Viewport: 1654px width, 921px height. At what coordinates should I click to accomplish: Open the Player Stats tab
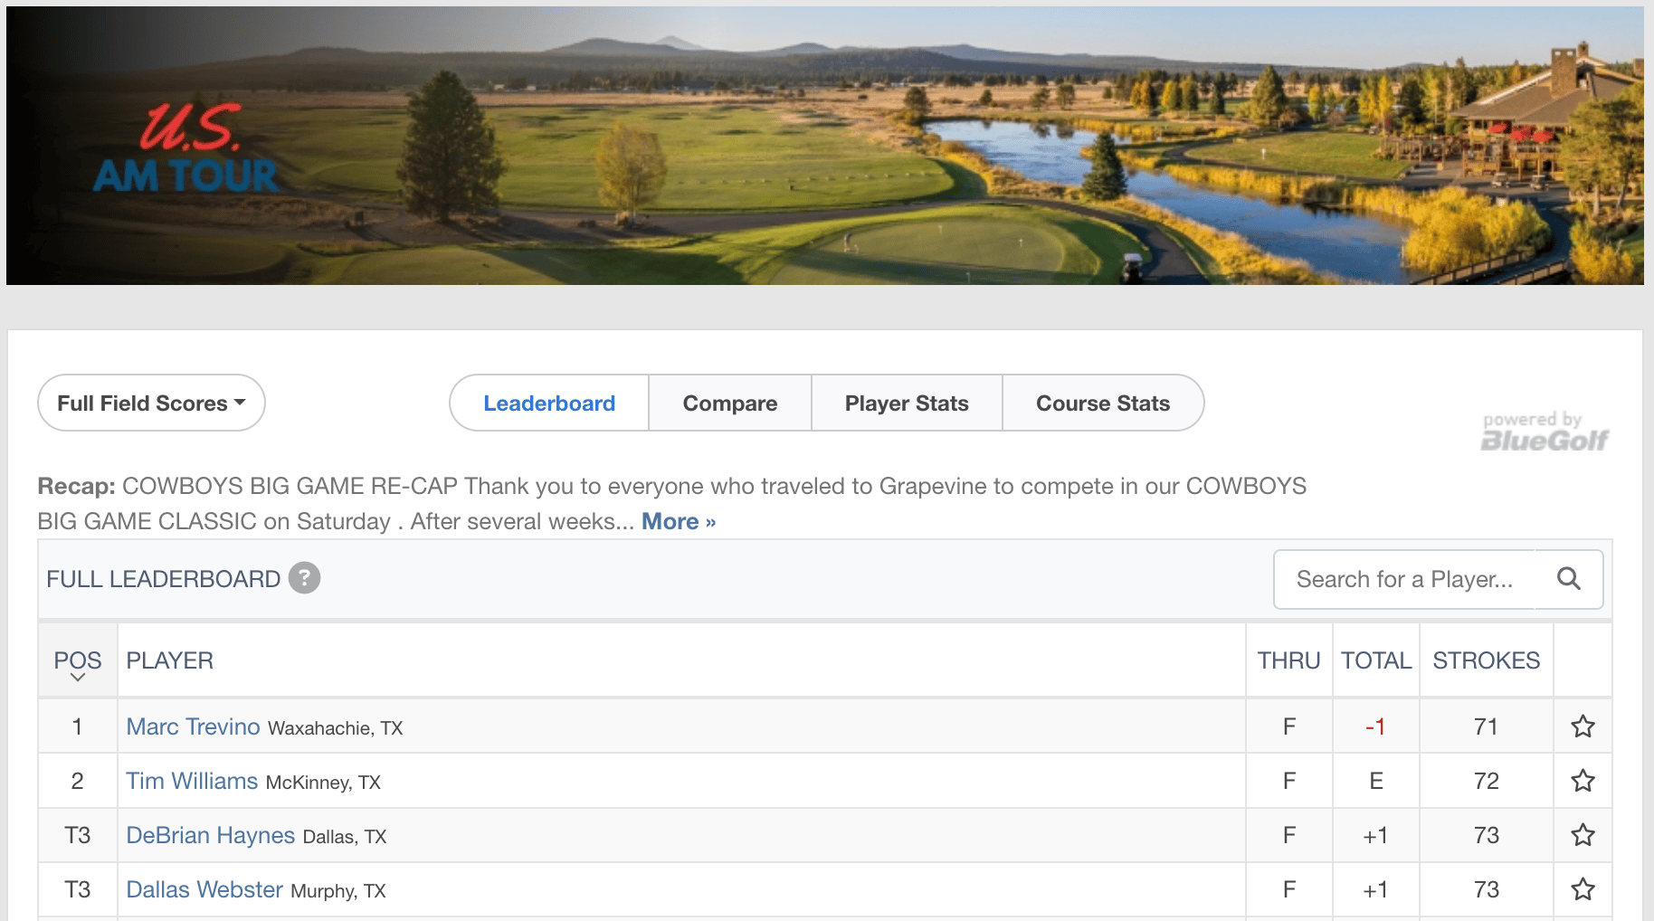[907, 403]
